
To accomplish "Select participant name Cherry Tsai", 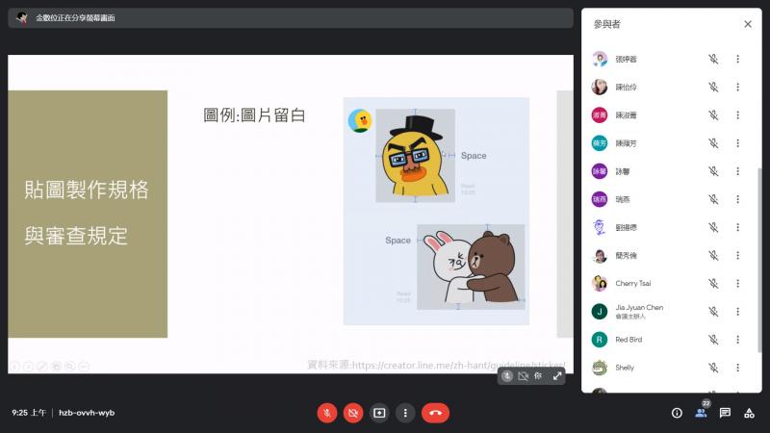I will (633, 283).
